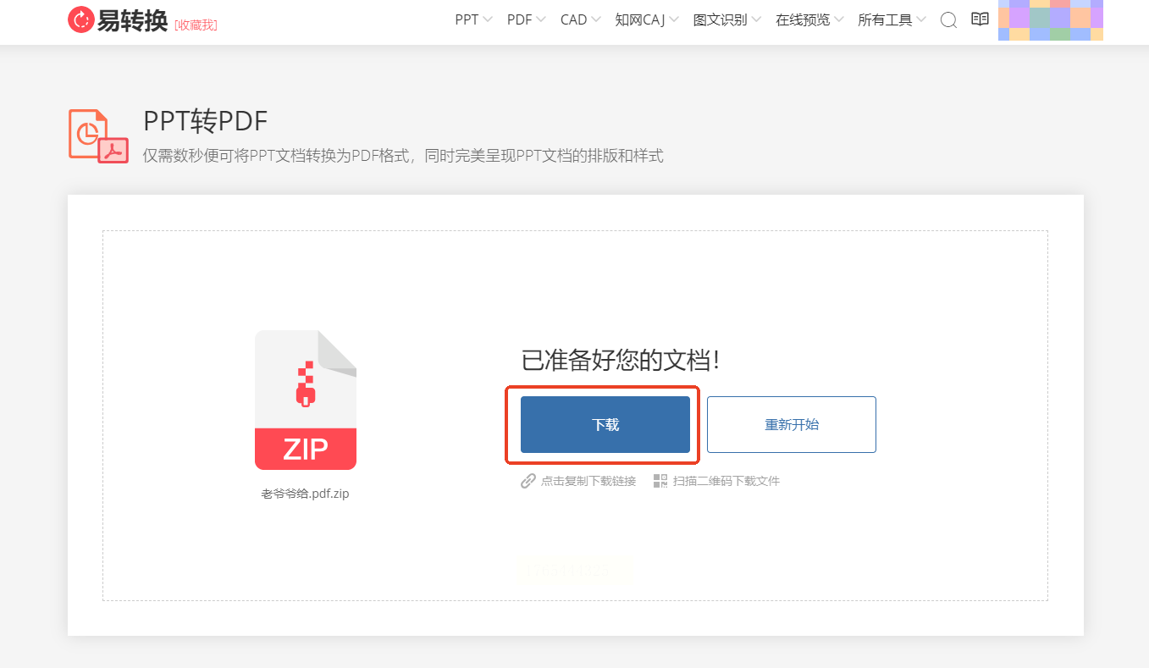Expand the PDF dropdown menu
Image resolution: width=1149 pixels, height=668 pixels.
tap(526, 20)
